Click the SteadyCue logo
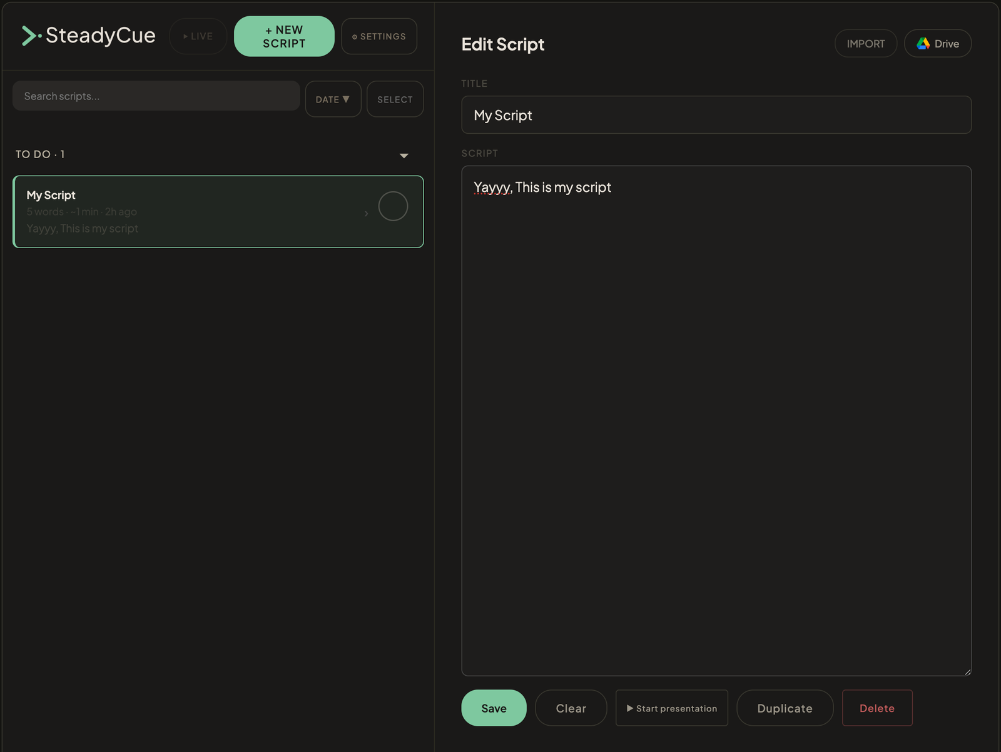Viewport: 1001px width, 752px height. tap(88, 36)
